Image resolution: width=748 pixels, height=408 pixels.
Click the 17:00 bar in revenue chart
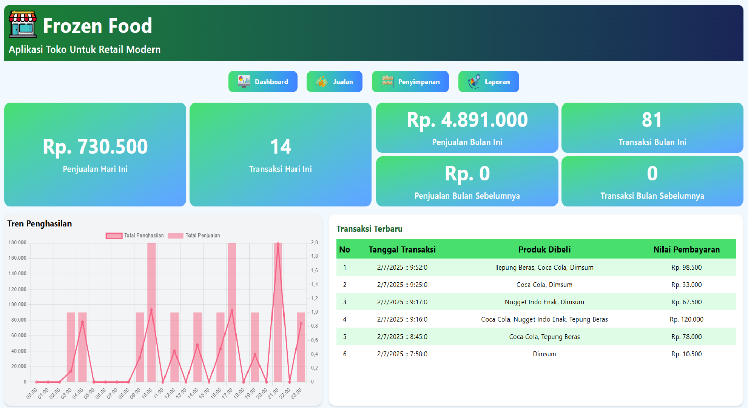232,312
